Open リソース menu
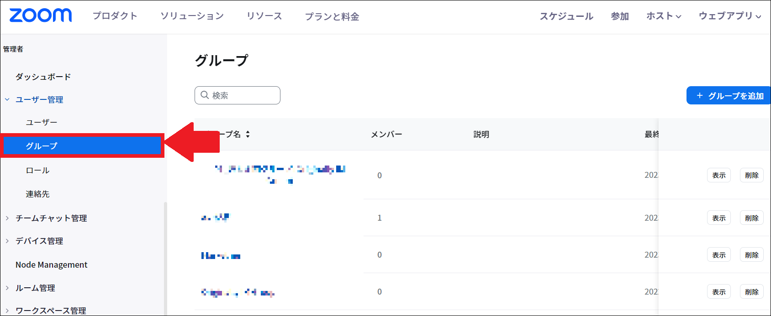This screenshot has width=771, height=316. (x=264, y=16)
